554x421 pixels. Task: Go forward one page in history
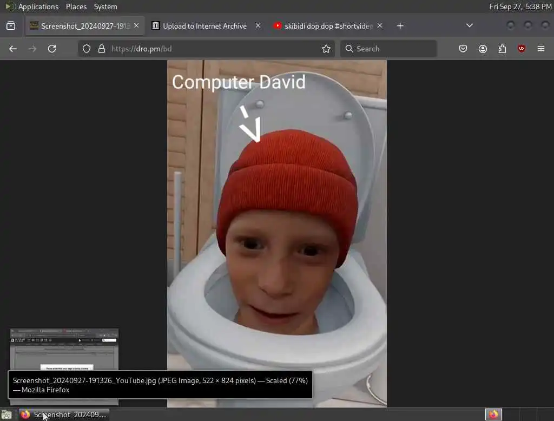coord(32,49)
